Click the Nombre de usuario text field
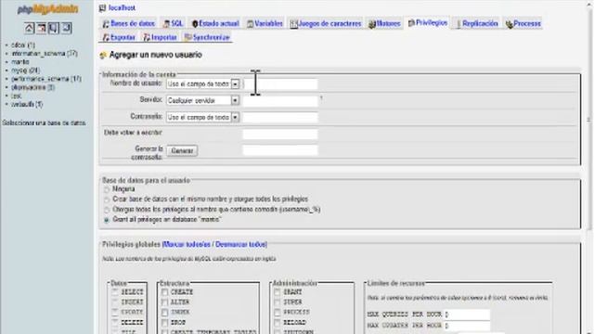 [x=280, y=84]
